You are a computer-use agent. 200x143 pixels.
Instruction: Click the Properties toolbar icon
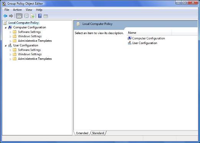pyautogui.click(x=26, y=16)
